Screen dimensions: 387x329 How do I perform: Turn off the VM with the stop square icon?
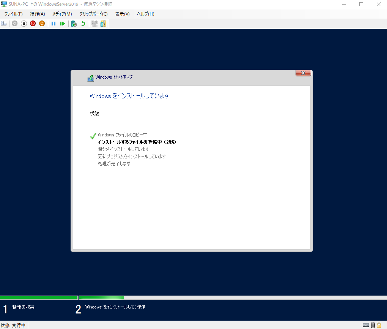(x=24, y=24)
